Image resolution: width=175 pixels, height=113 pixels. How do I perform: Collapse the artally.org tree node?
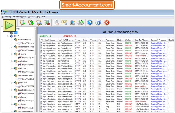click(12, 97)
